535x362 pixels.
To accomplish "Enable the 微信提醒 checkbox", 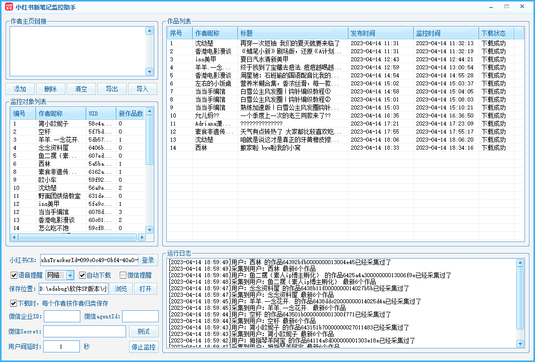I will [x=123, y=275].
